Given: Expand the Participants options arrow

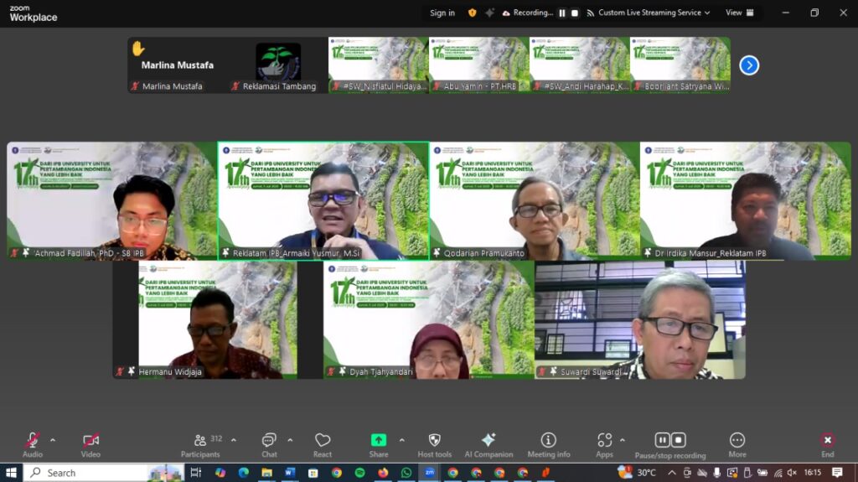Looking at the screenshot, I should click(233, 439).
